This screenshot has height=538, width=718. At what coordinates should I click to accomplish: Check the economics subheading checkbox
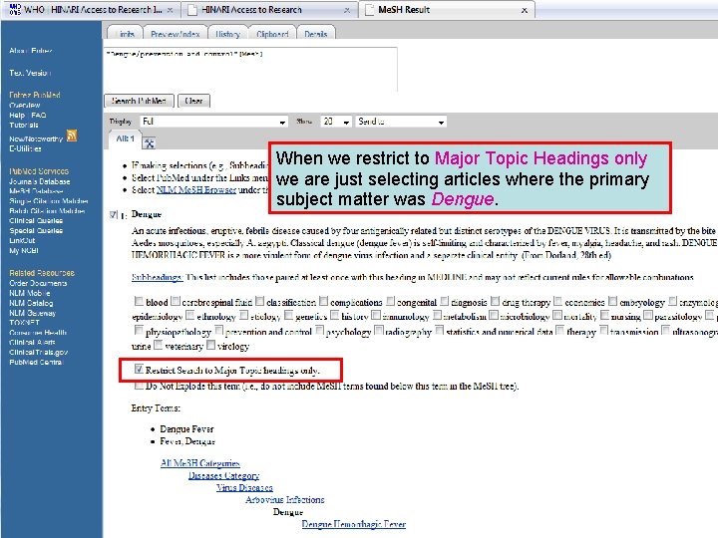557,301
